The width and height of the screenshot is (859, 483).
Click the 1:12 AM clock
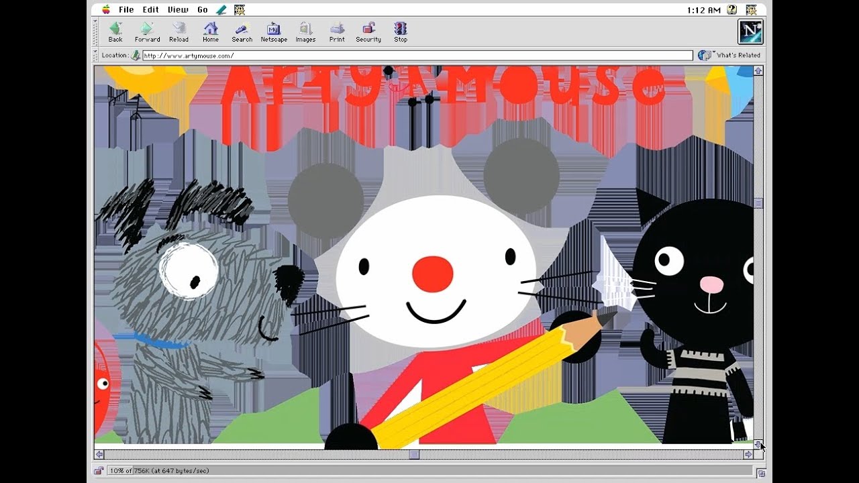704,10
